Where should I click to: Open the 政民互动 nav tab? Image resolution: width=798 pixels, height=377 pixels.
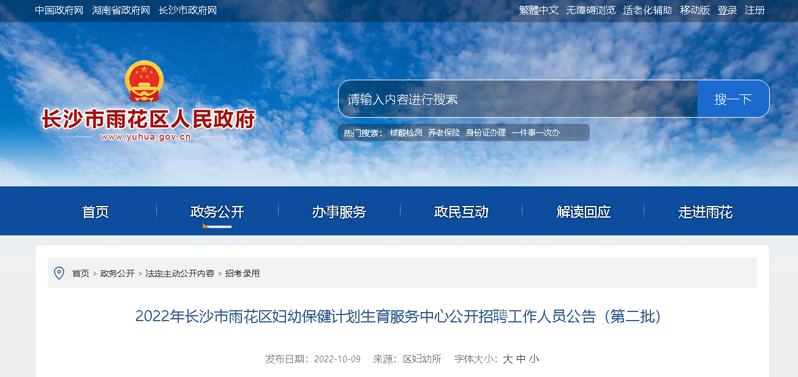461,212
